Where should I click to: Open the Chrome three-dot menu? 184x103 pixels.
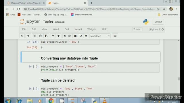177,9
